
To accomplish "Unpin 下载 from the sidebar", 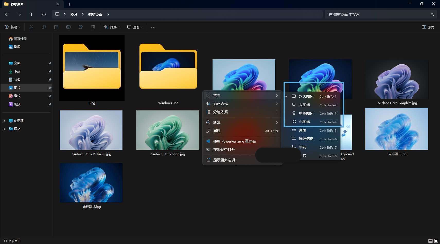I will point(50,71).
